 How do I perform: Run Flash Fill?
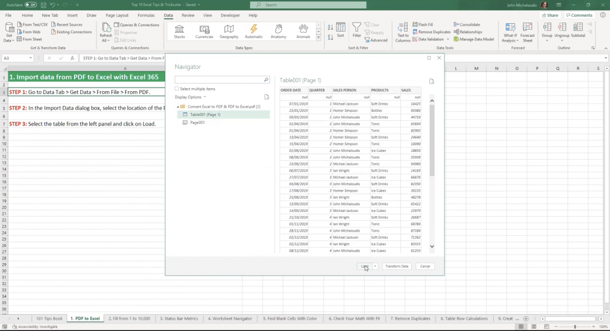point(422,24)
